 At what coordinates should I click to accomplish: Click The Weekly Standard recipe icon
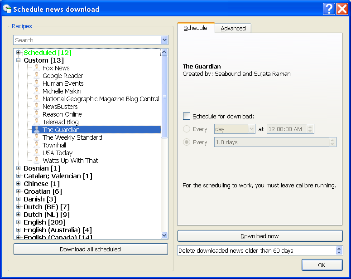click(37, 137)
